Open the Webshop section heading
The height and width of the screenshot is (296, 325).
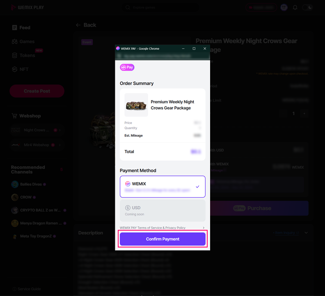pyautogui.click(x=26, y=116)
